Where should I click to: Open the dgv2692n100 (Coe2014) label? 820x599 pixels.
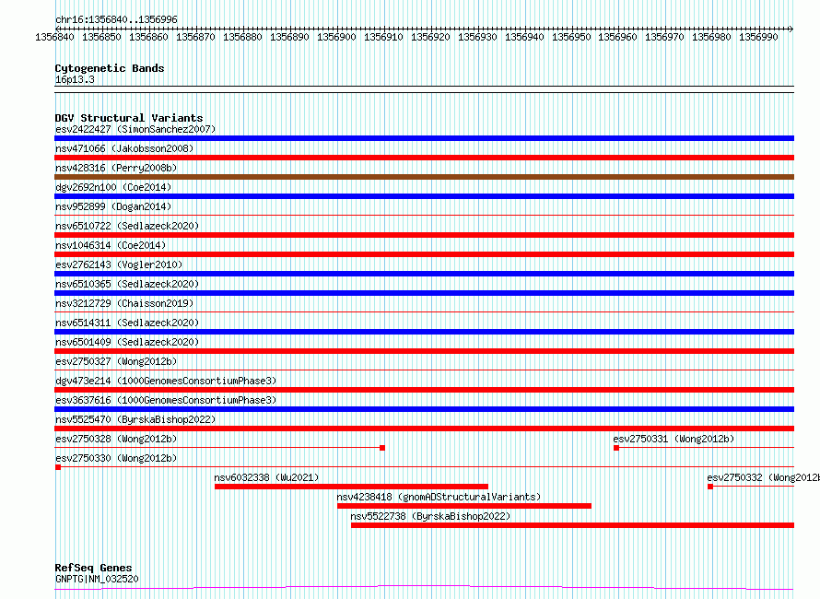click(113, 187)
